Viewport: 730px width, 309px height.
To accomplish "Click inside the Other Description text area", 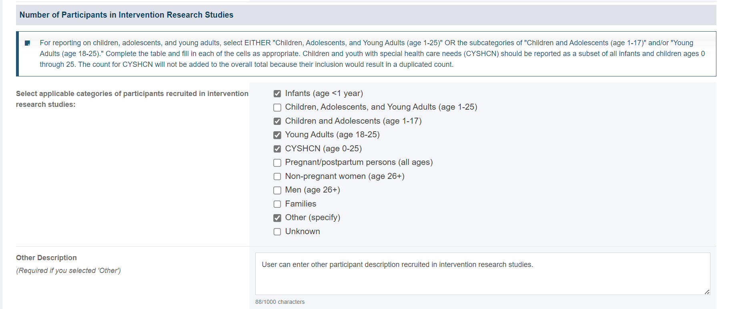I will pos(483,274).
